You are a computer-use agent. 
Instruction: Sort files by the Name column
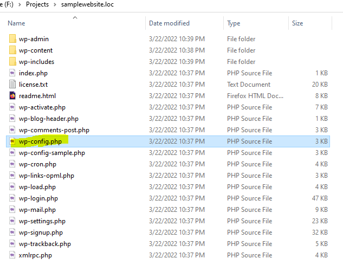16,23
